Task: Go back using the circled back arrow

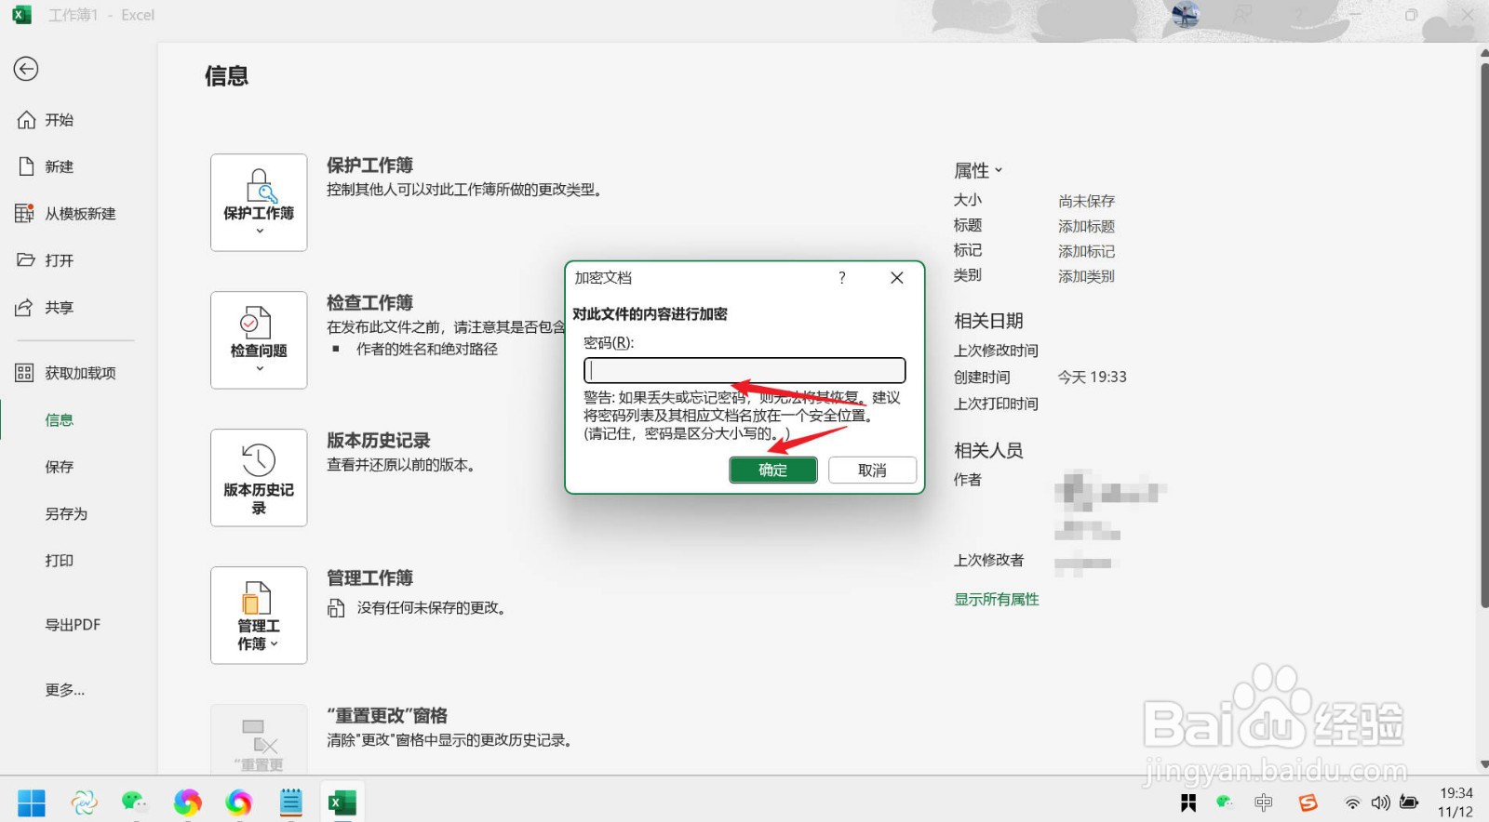Action: click(26, 69)
